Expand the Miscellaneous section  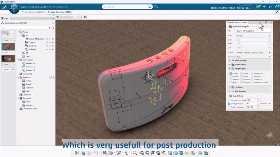[230, 91]
